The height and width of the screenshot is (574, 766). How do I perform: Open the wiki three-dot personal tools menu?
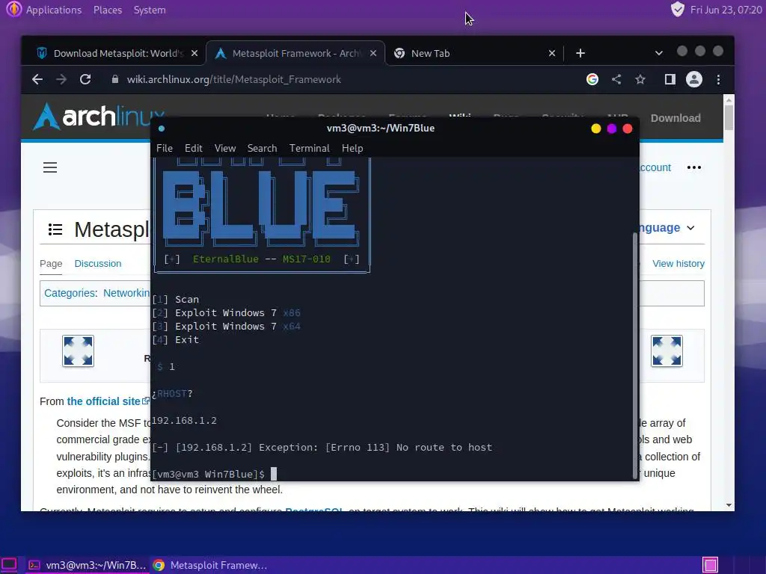pyautogui.click(x=693, y=167)
